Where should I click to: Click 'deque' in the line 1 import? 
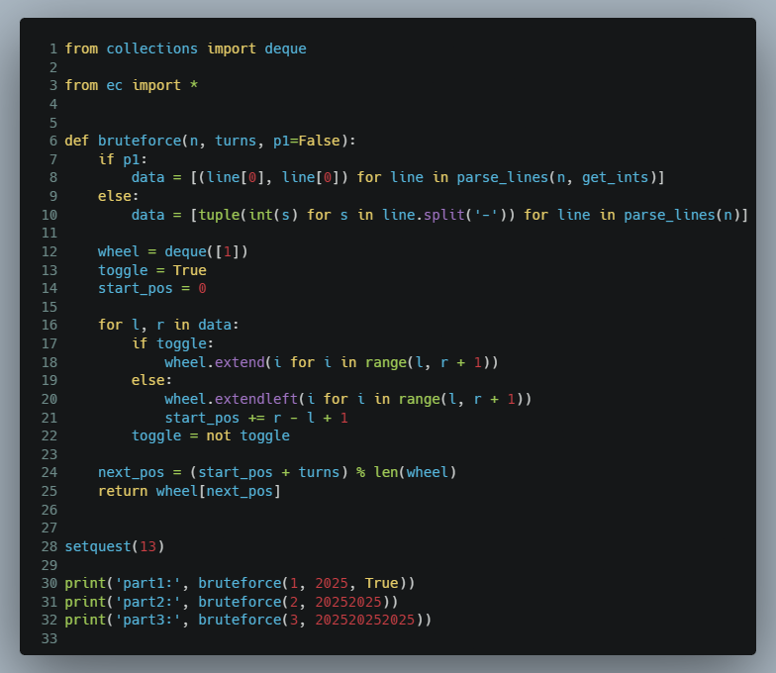point(285,48)
